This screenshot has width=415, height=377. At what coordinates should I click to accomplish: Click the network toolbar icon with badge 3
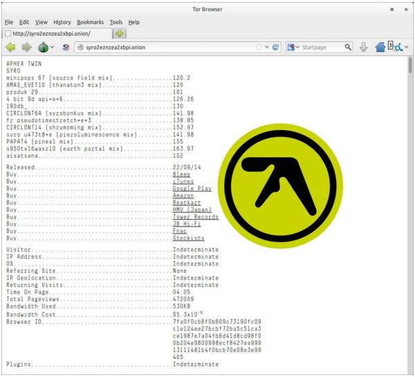coord(395,46)
